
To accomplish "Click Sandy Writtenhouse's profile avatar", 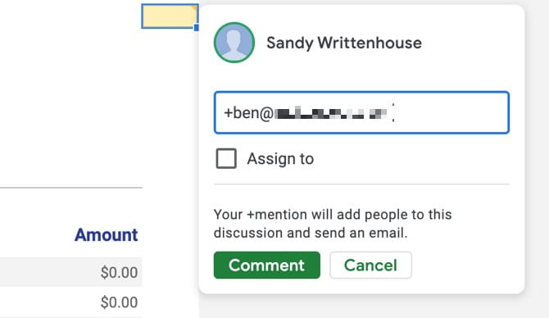I will tap(234, 43).
